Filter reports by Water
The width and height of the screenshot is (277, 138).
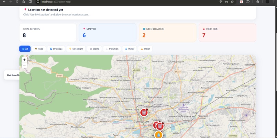tap(129, 49)
